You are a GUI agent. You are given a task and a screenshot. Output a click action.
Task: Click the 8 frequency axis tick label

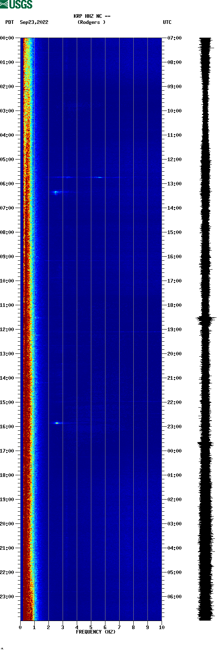[x=133, y=627]
